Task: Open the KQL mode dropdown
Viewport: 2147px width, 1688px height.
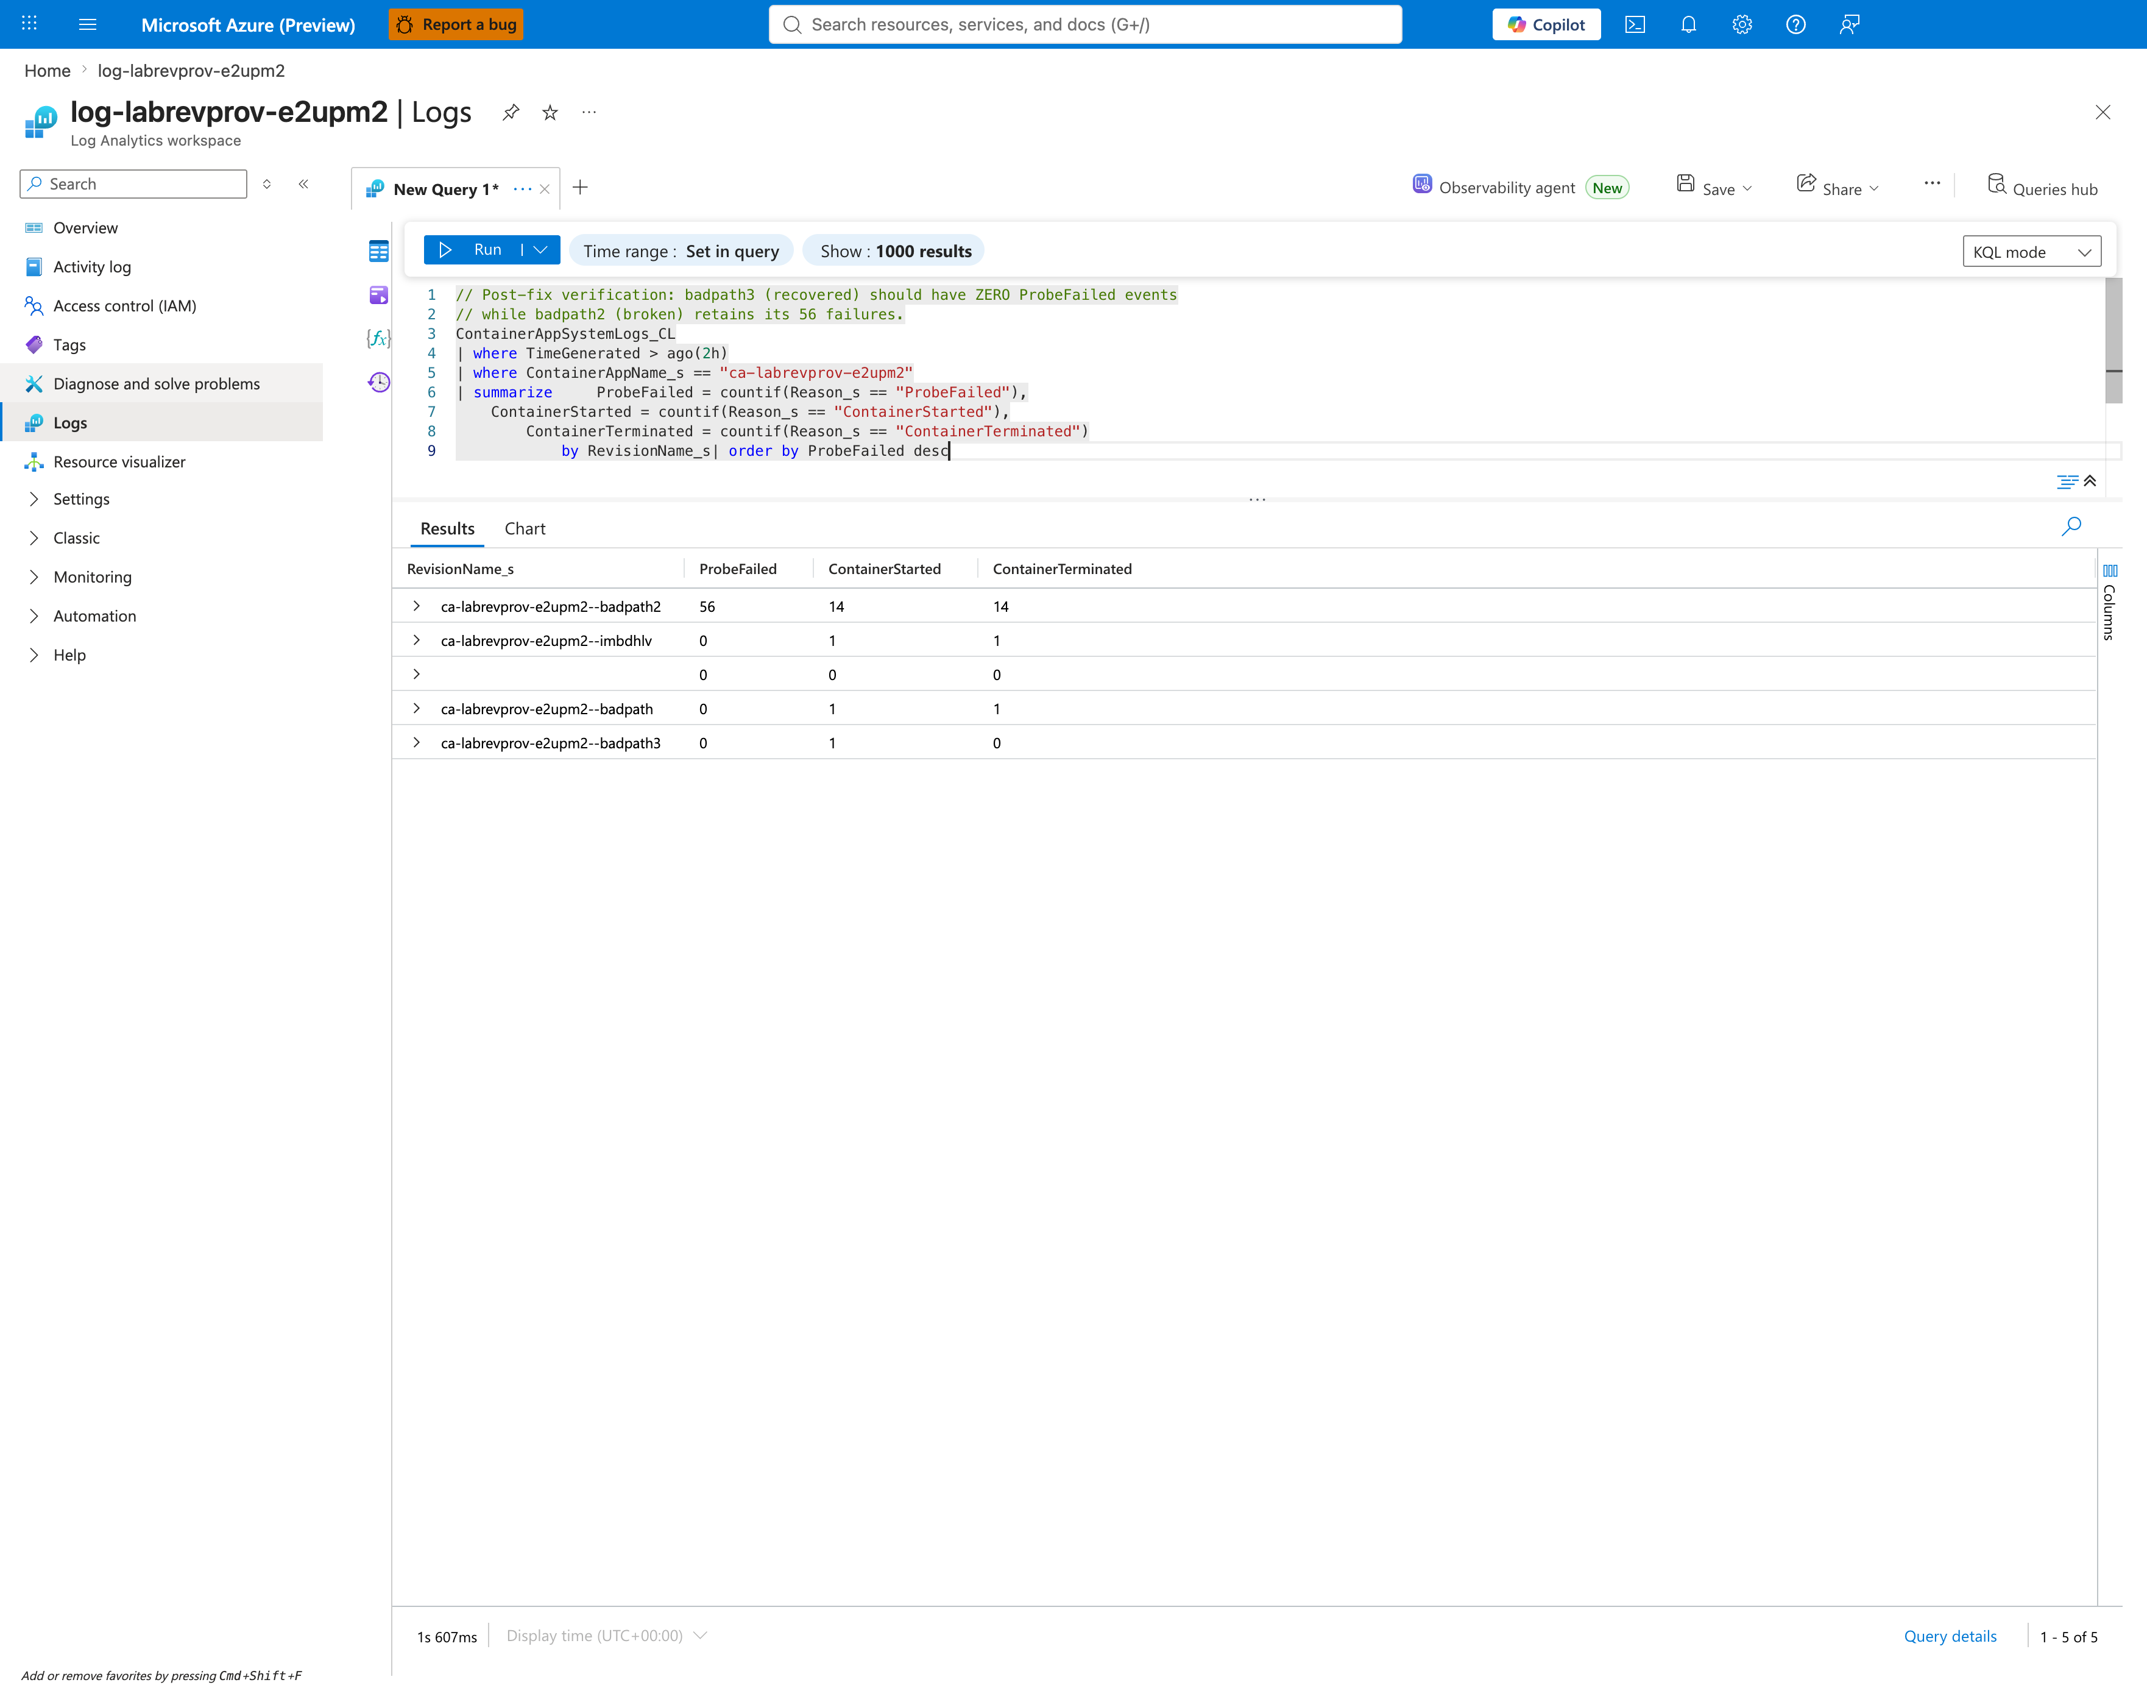Action: click(x=2031, y=252)
